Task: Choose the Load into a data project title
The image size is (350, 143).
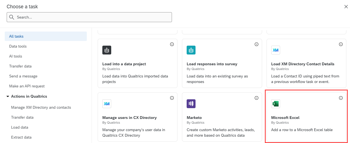Action: click(x=124, y=64)
